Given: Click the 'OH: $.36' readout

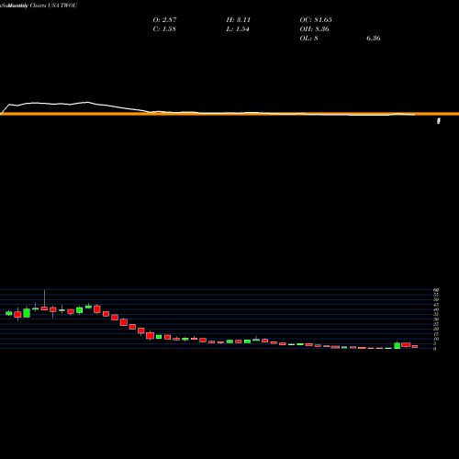Looking at the screenshot, I should 314,29.
